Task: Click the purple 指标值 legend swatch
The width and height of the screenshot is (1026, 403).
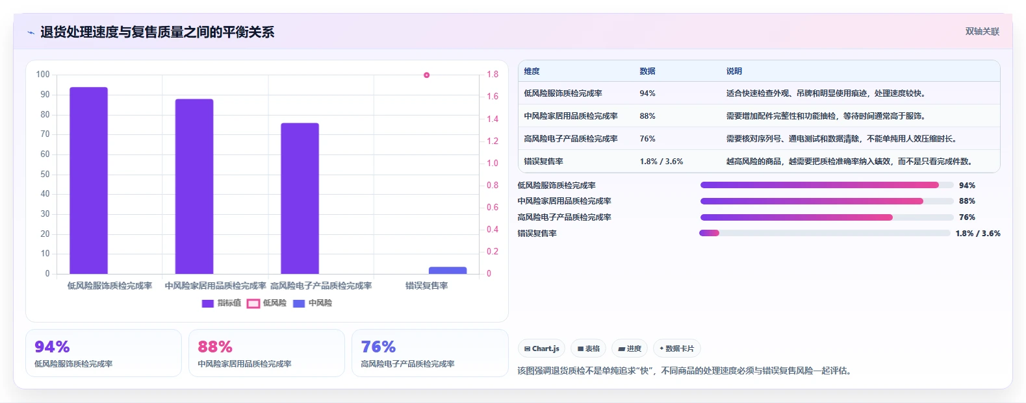Action: (208, 304)
